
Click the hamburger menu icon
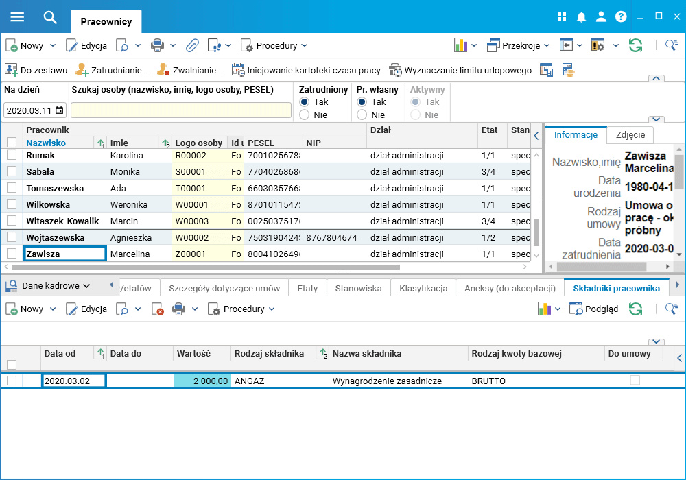[x=18, y=17]
